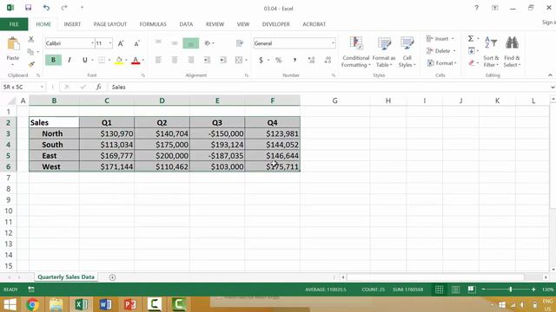Activate the Format Painter brush

tap(31, 64)
